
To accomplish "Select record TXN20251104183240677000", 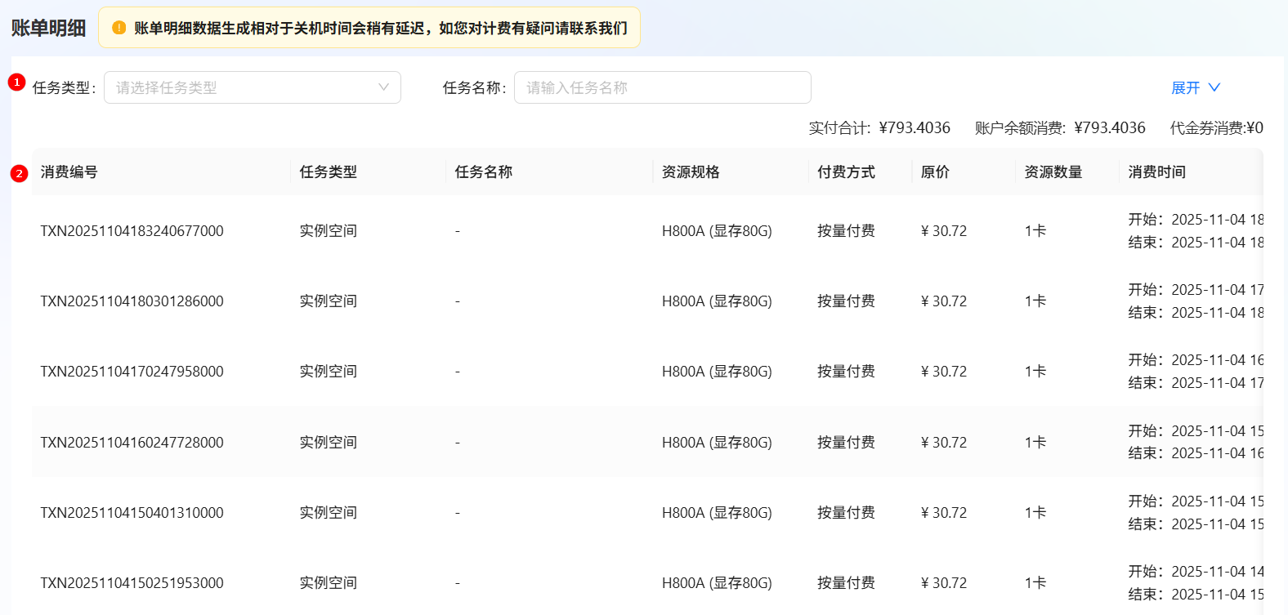I will click(132, 231).
